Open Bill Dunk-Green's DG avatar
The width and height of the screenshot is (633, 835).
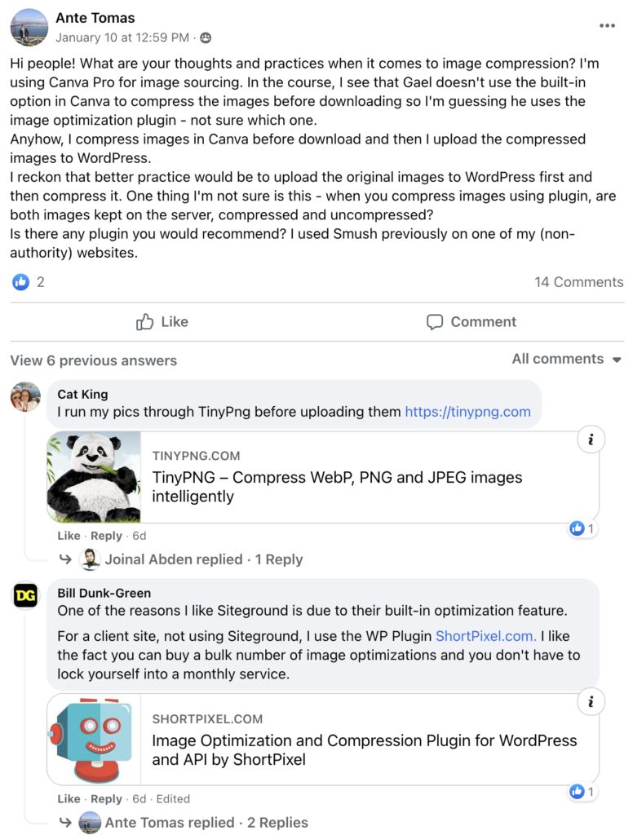25,594
